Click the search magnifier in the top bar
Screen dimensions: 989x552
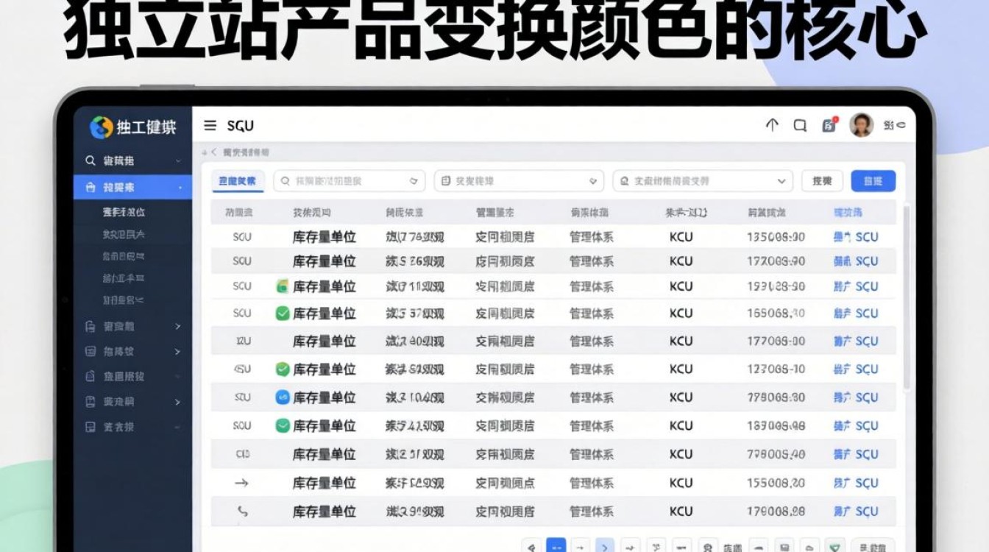[x=799, y=126]
